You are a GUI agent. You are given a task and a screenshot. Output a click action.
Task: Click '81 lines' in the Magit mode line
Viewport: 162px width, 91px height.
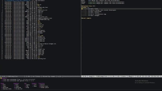(x=121, y=76)
